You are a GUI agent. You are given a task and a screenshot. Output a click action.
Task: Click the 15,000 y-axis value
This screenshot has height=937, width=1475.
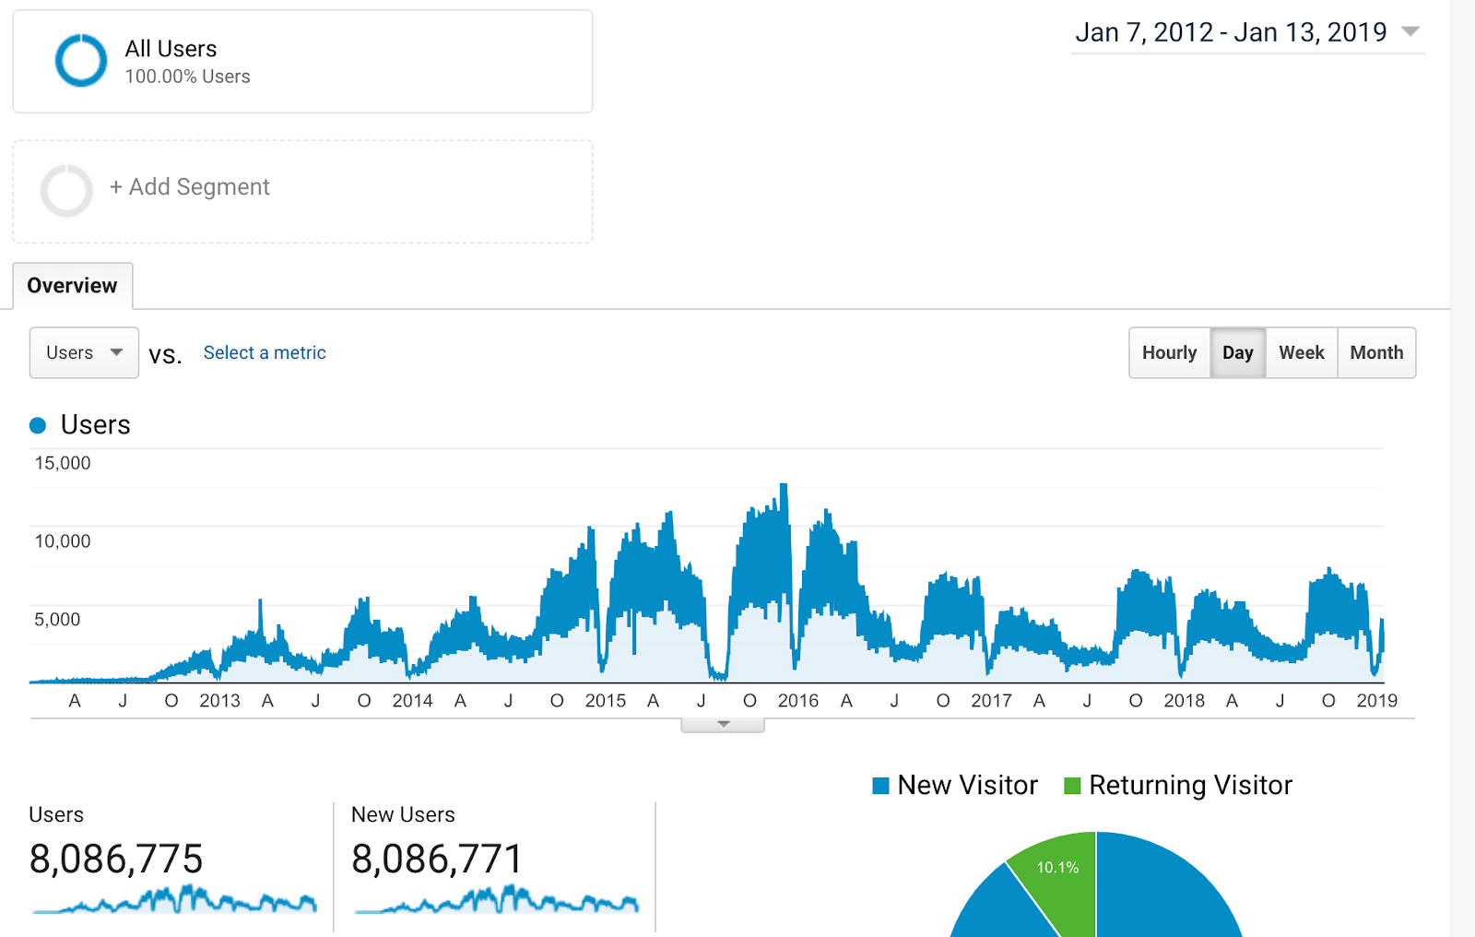click(63, 463)
